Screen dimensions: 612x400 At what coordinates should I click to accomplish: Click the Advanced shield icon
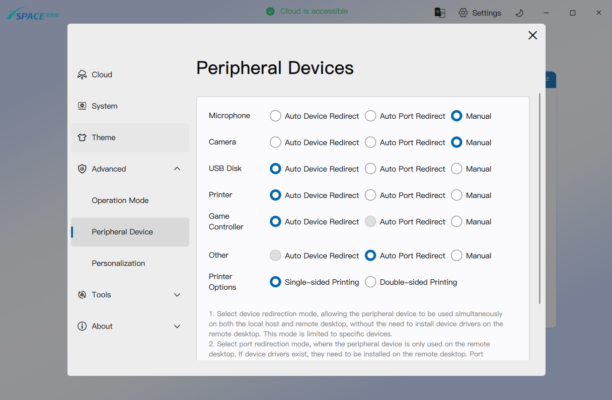coord(82,169)
